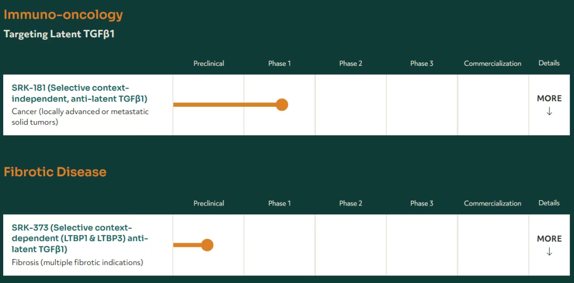Click the down arrow in the SRK-373 row
The height and width of the screenshot is (283, 574).
pos(549,252)
